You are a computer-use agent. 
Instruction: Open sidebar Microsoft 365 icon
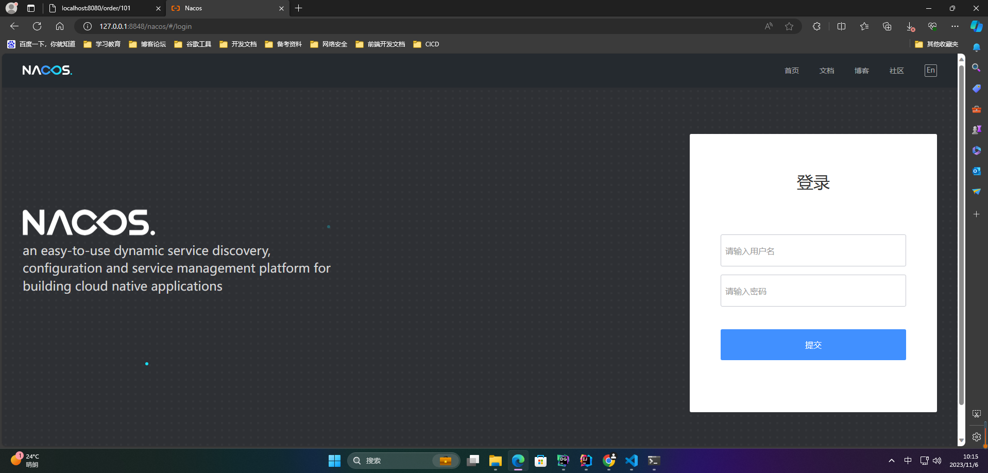coord(976,150)
